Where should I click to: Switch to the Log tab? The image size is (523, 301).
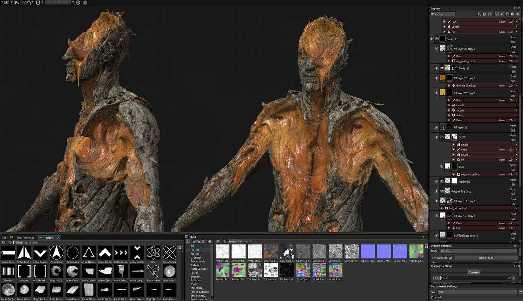click(x=4, y=238)
